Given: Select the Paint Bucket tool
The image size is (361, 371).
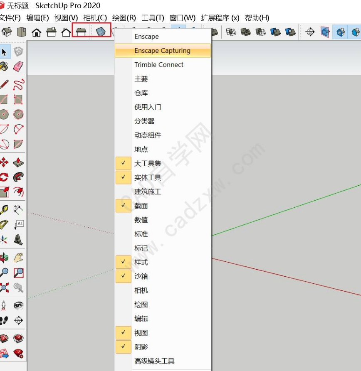Looking at the screenshot, I should [x=4, y=66].
